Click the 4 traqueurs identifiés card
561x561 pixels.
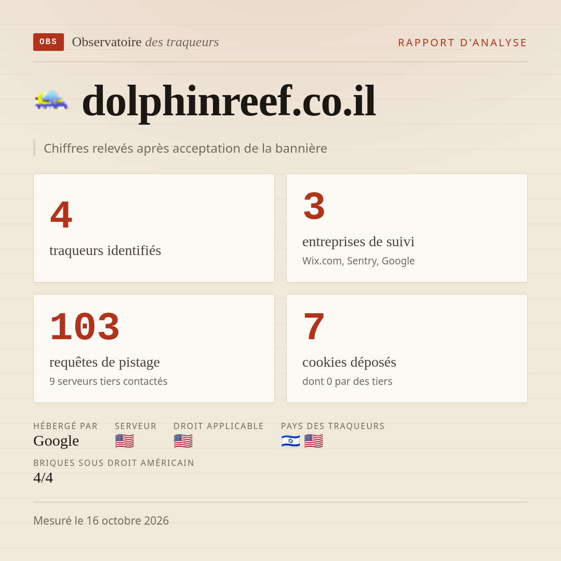[154, 228]
